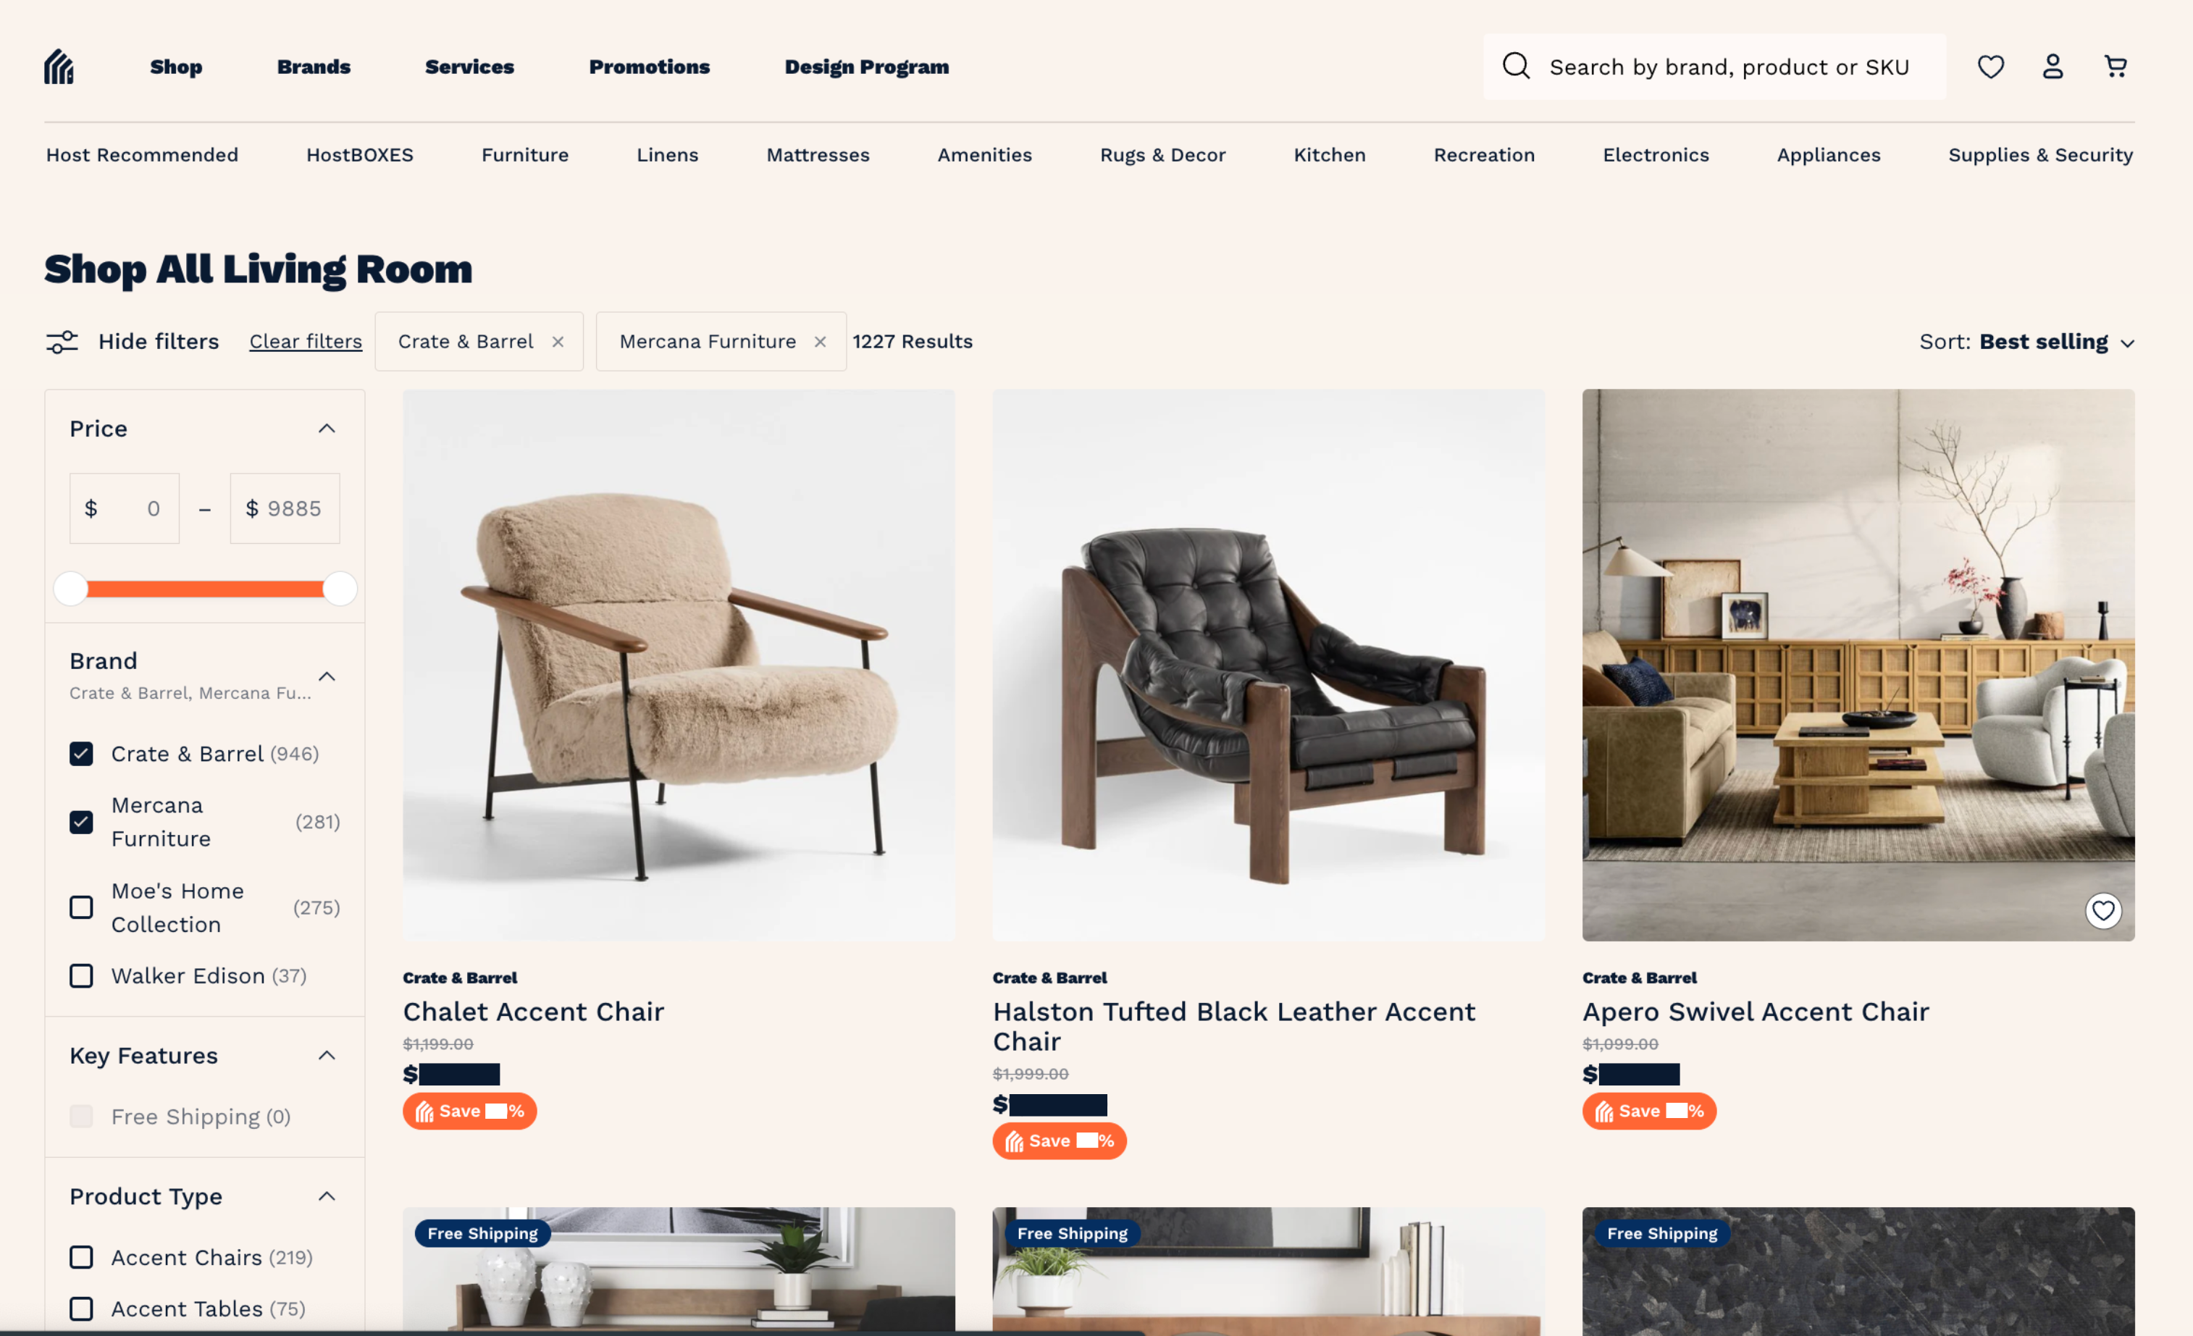Remove the Crate & Barrel filter chip

tap(558, 342)
